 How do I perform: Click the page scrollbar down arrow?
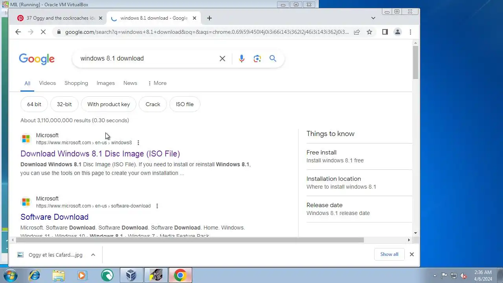coord(416,233)
